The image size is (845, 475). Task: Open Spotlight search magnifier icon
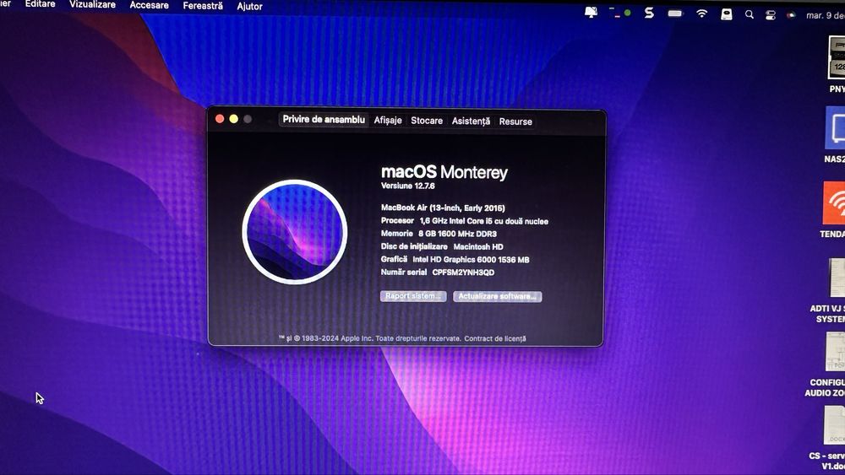coord(749,14)
